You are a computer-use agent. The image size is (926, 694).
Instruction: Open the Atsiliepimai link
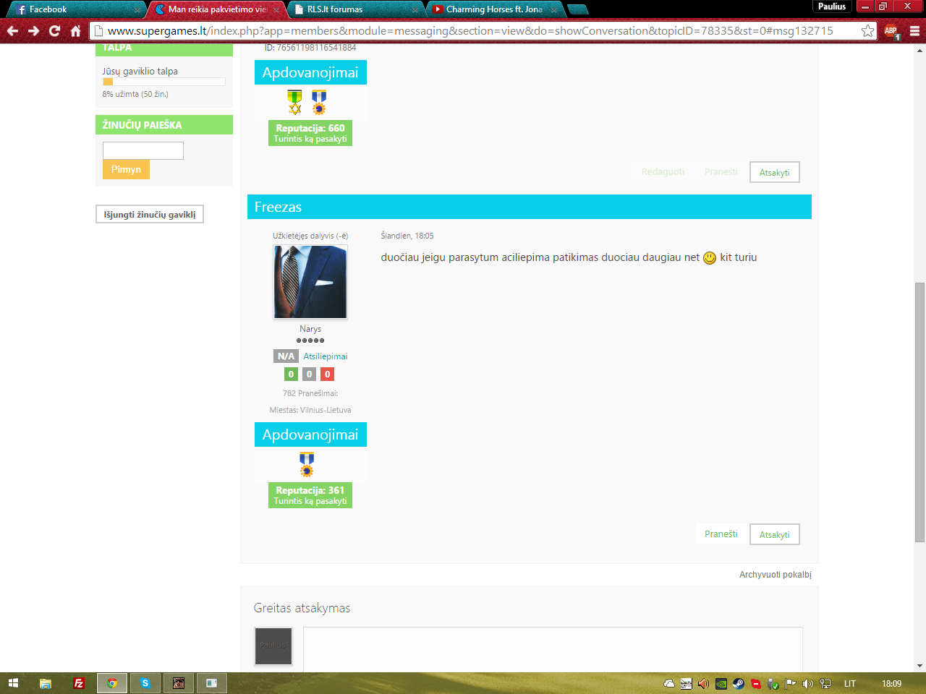coord(326,356)
